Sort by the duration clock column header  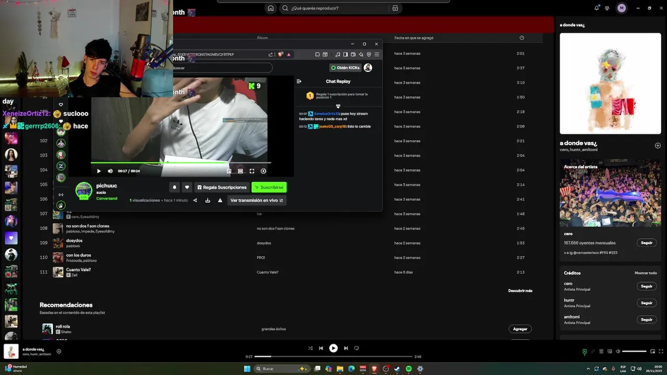[522, 37]
